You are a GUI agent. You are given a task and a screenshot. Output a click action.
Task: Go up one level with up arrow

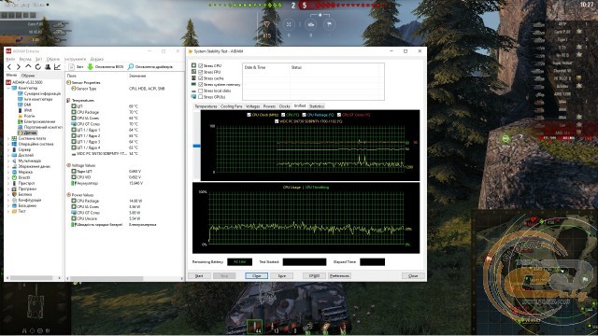[28, 67]
